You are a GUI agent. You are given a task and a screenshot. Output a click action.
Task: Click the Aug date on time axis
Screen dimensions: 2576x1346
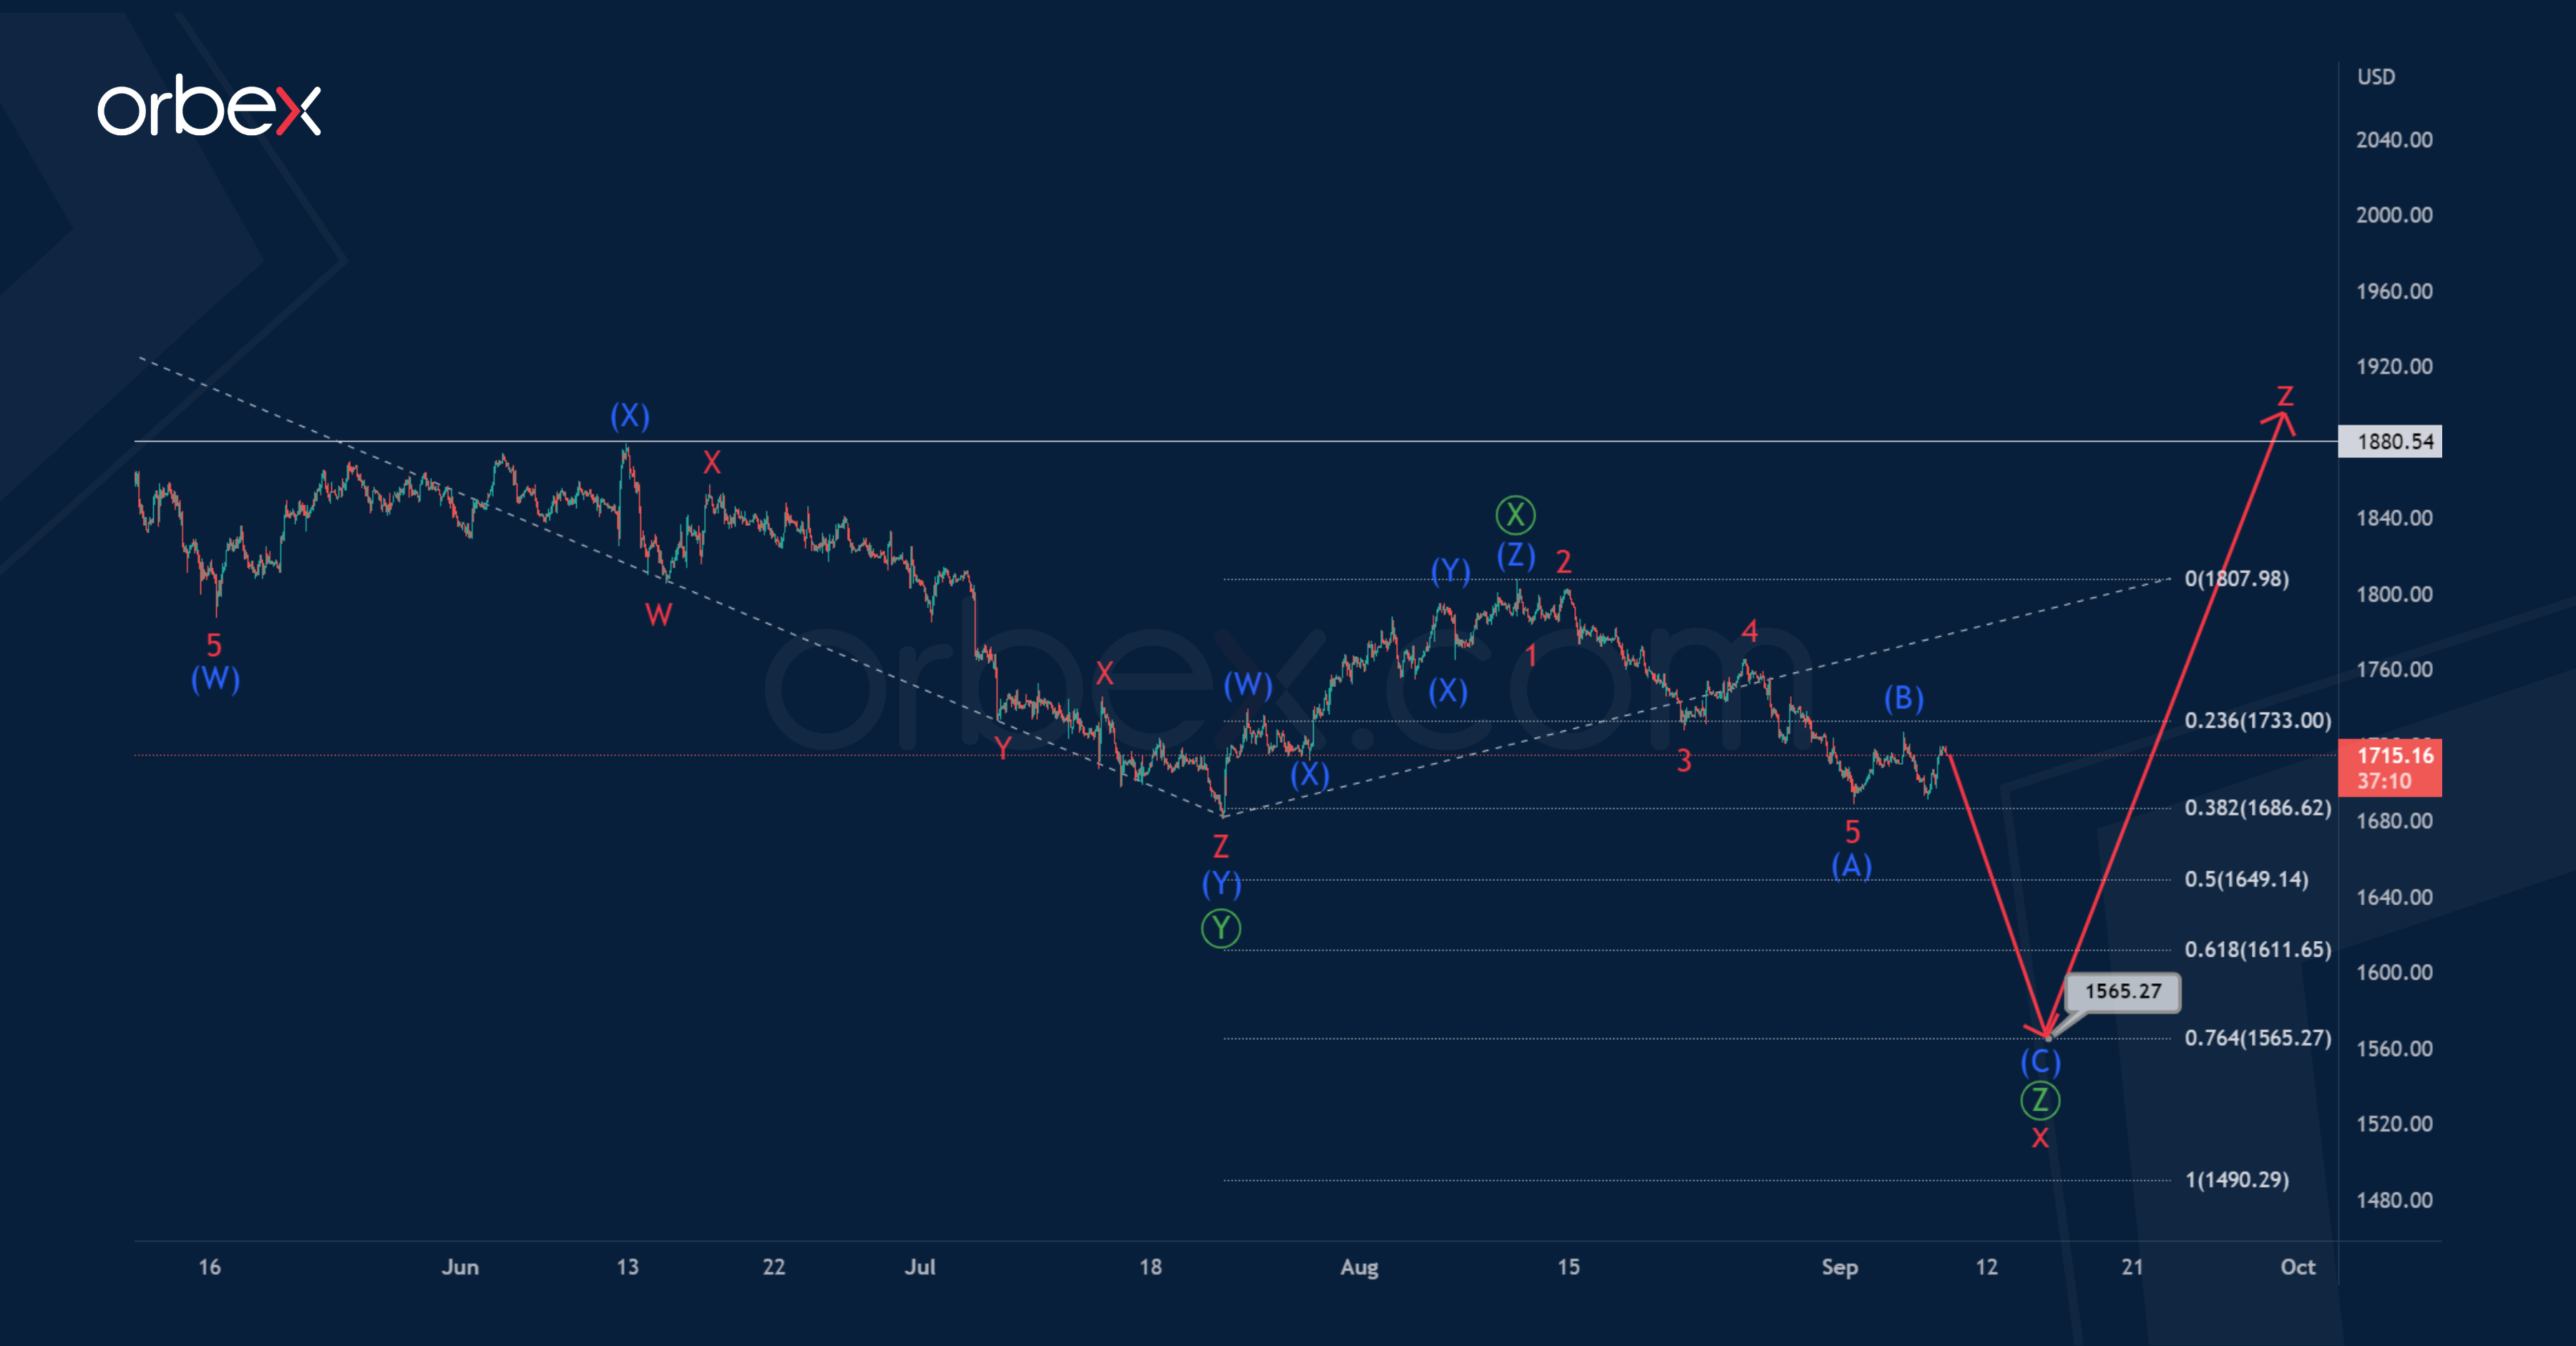coord(1359,1267)
